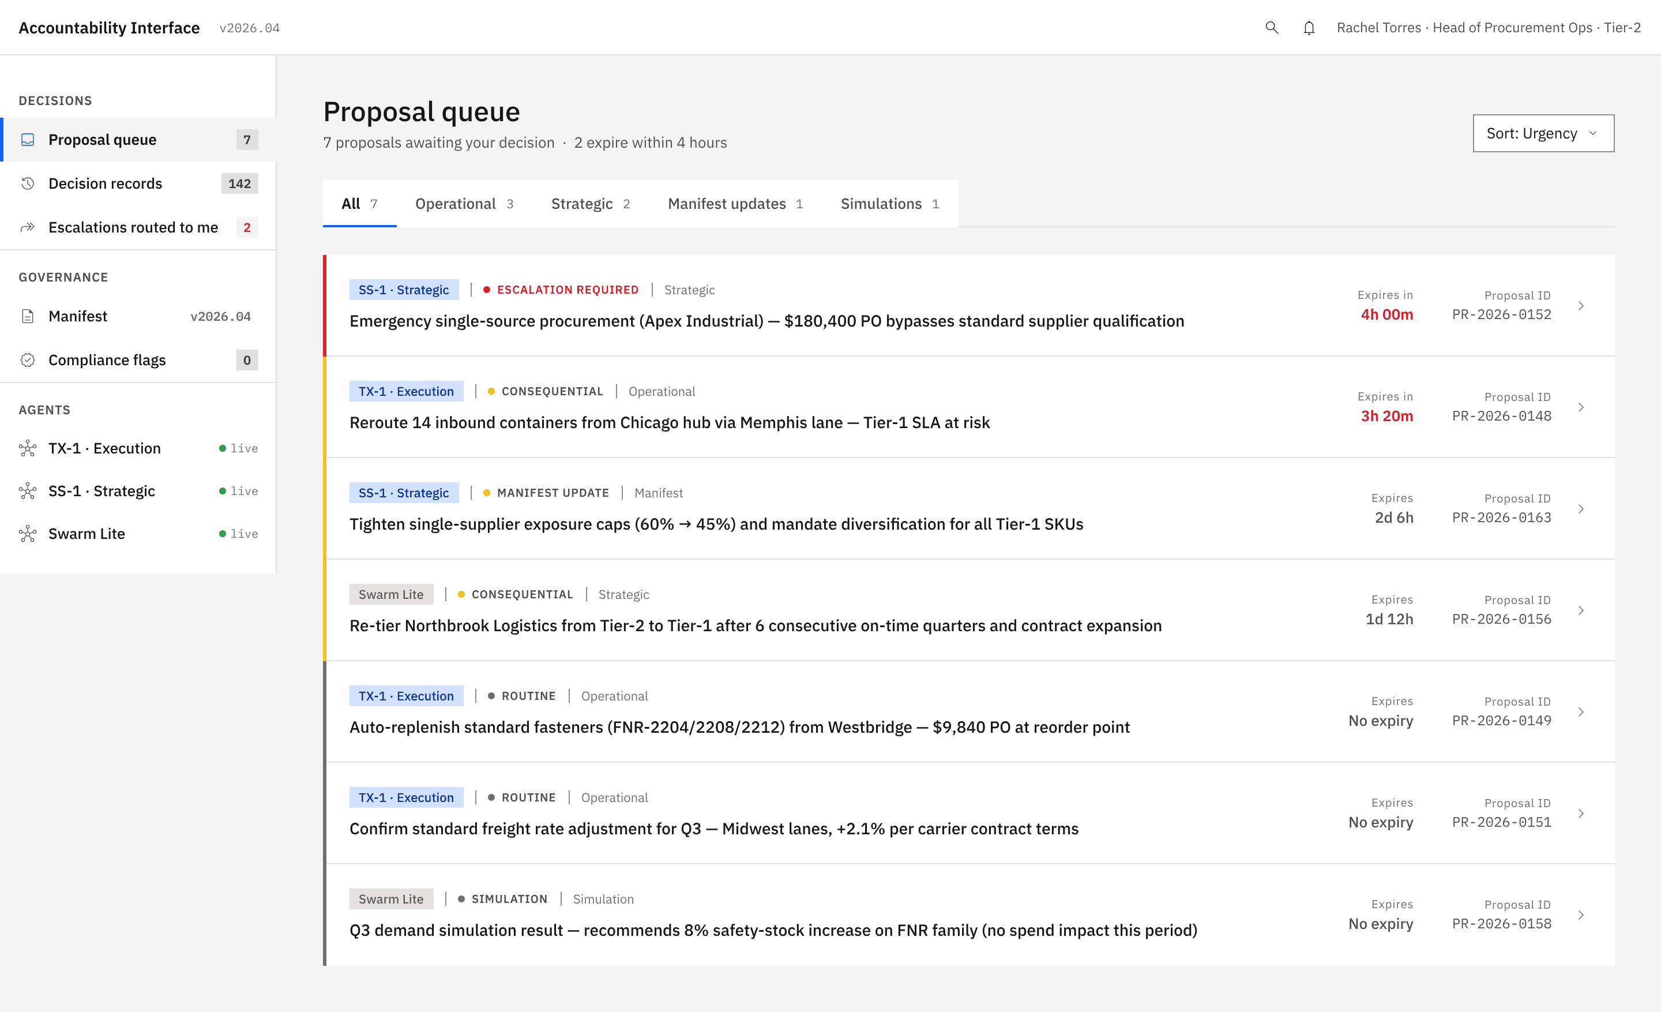The width and height of the screenshot is (1661, 1012).
Task: Open Compliance flags page
Action: [138, 360]
